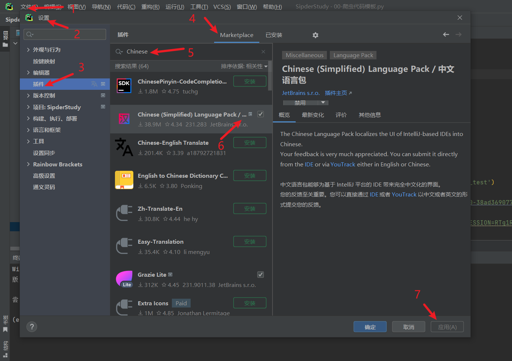Viewport: 512px width, 361px height.
Task: Click the English to Chinese Dictionary icon
Action: (124, 180)
